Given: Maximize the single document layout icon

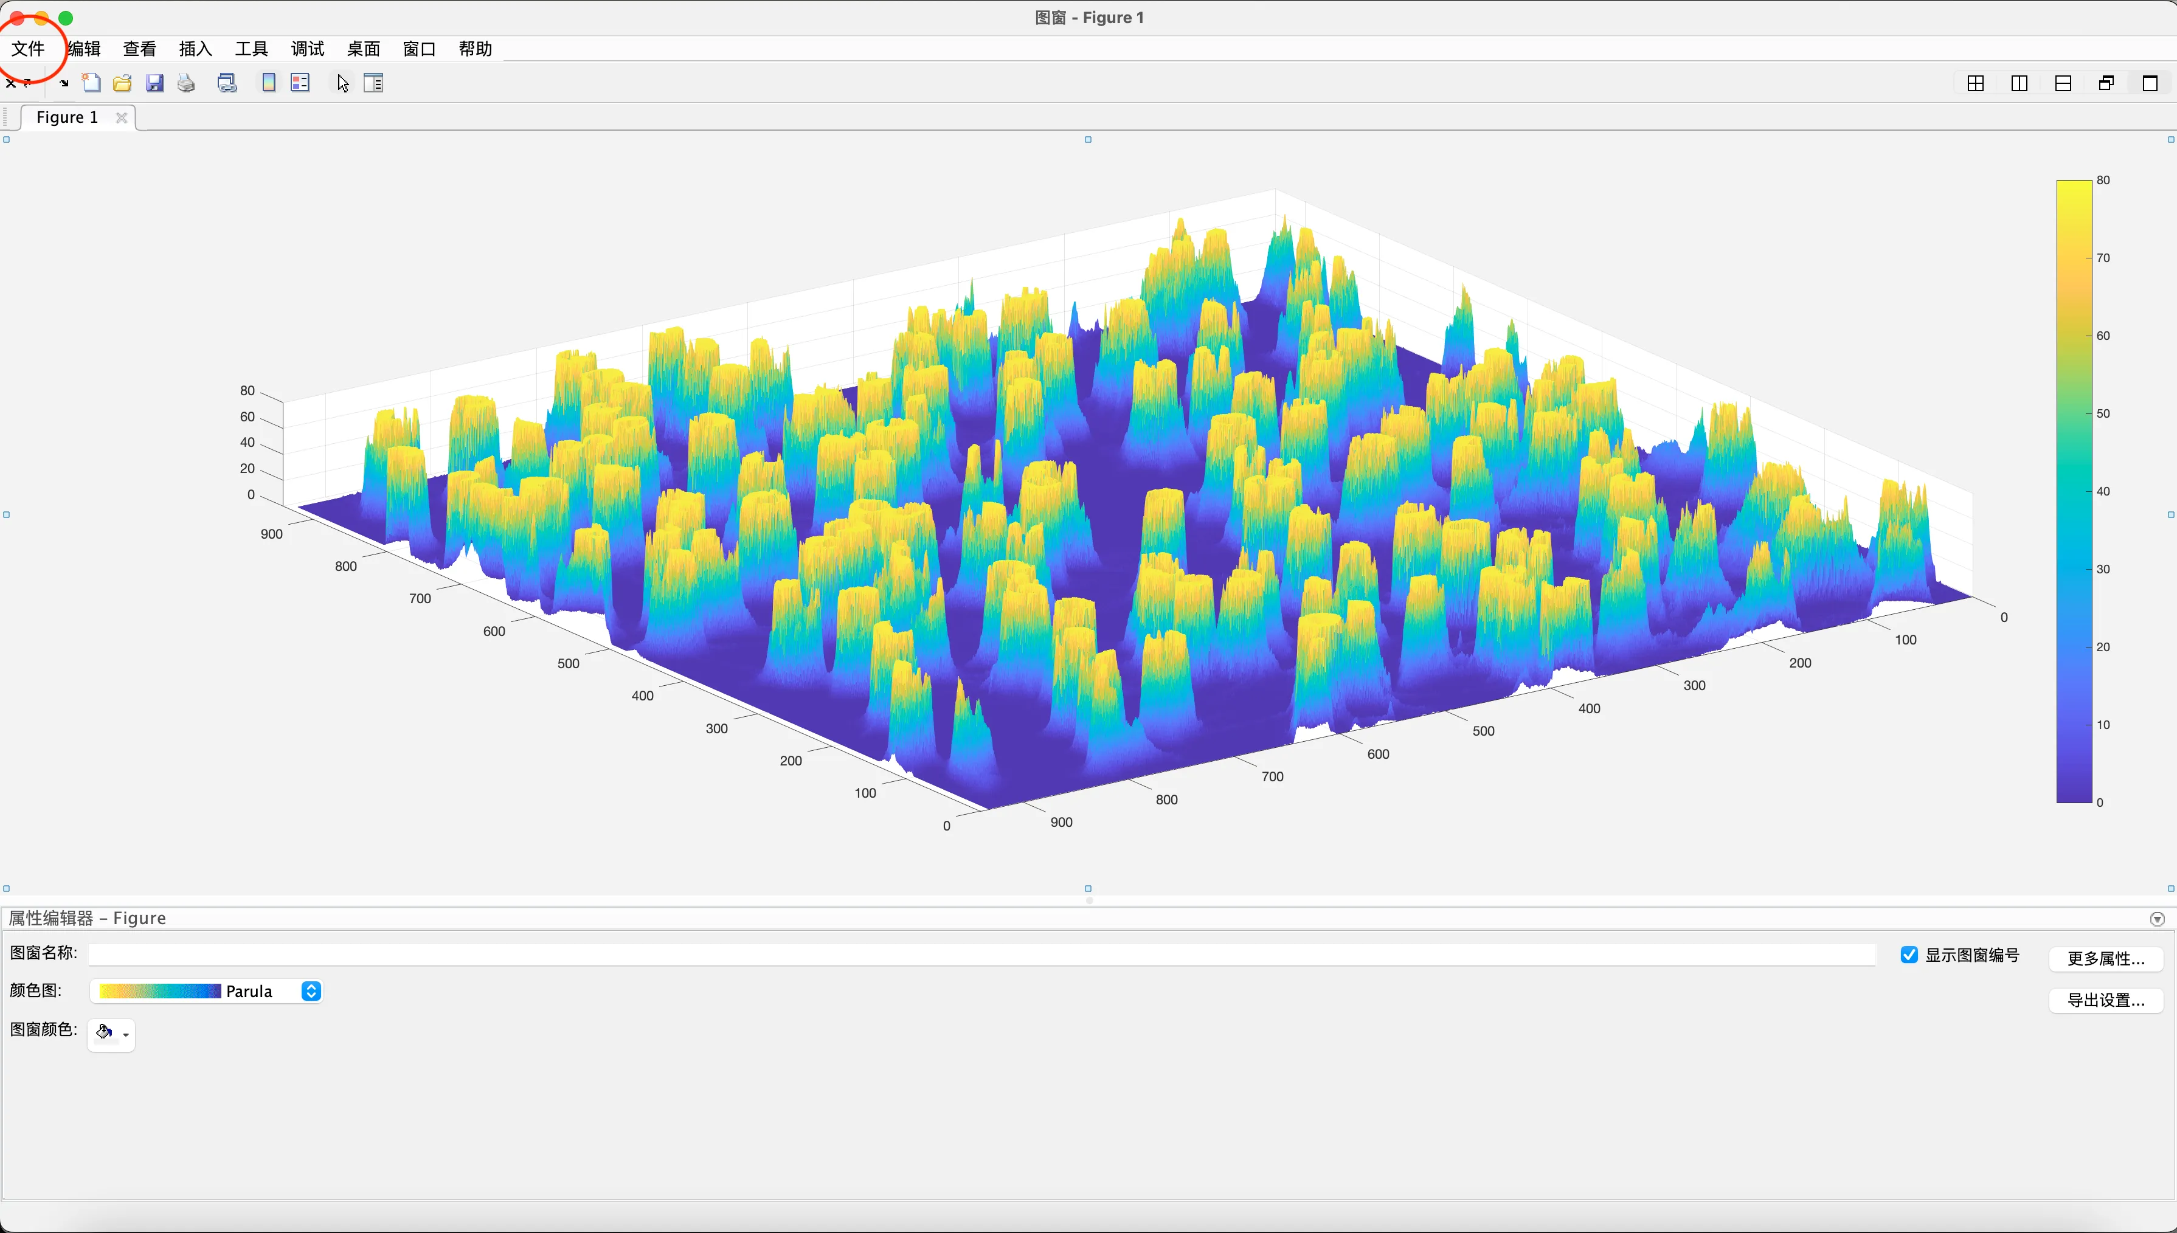Looking at the screenshot, I should (x=2150, y=83).
